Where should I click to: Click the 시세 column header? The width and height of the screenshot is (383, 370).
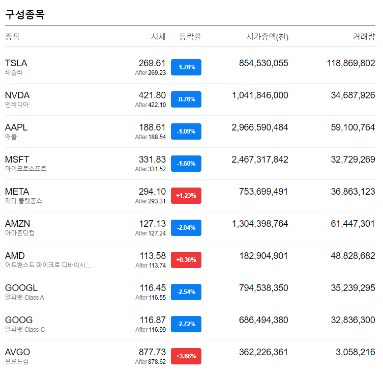pyautogui.click(x=159, y=37)
